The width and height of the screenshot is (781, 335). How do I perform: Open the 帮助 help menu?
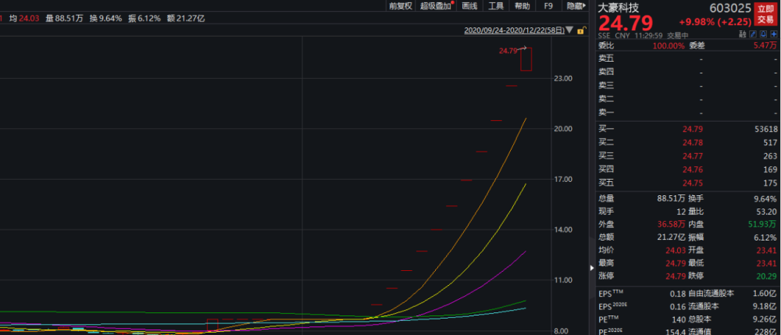point(522,5)
